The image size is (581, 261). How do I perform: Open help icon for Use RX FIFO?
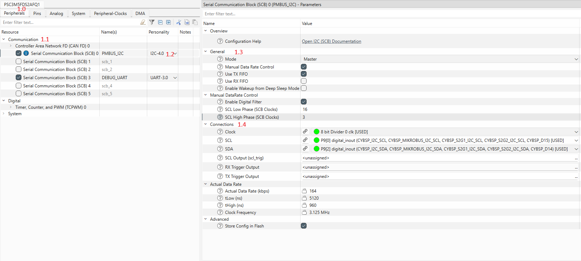(220, 81)
